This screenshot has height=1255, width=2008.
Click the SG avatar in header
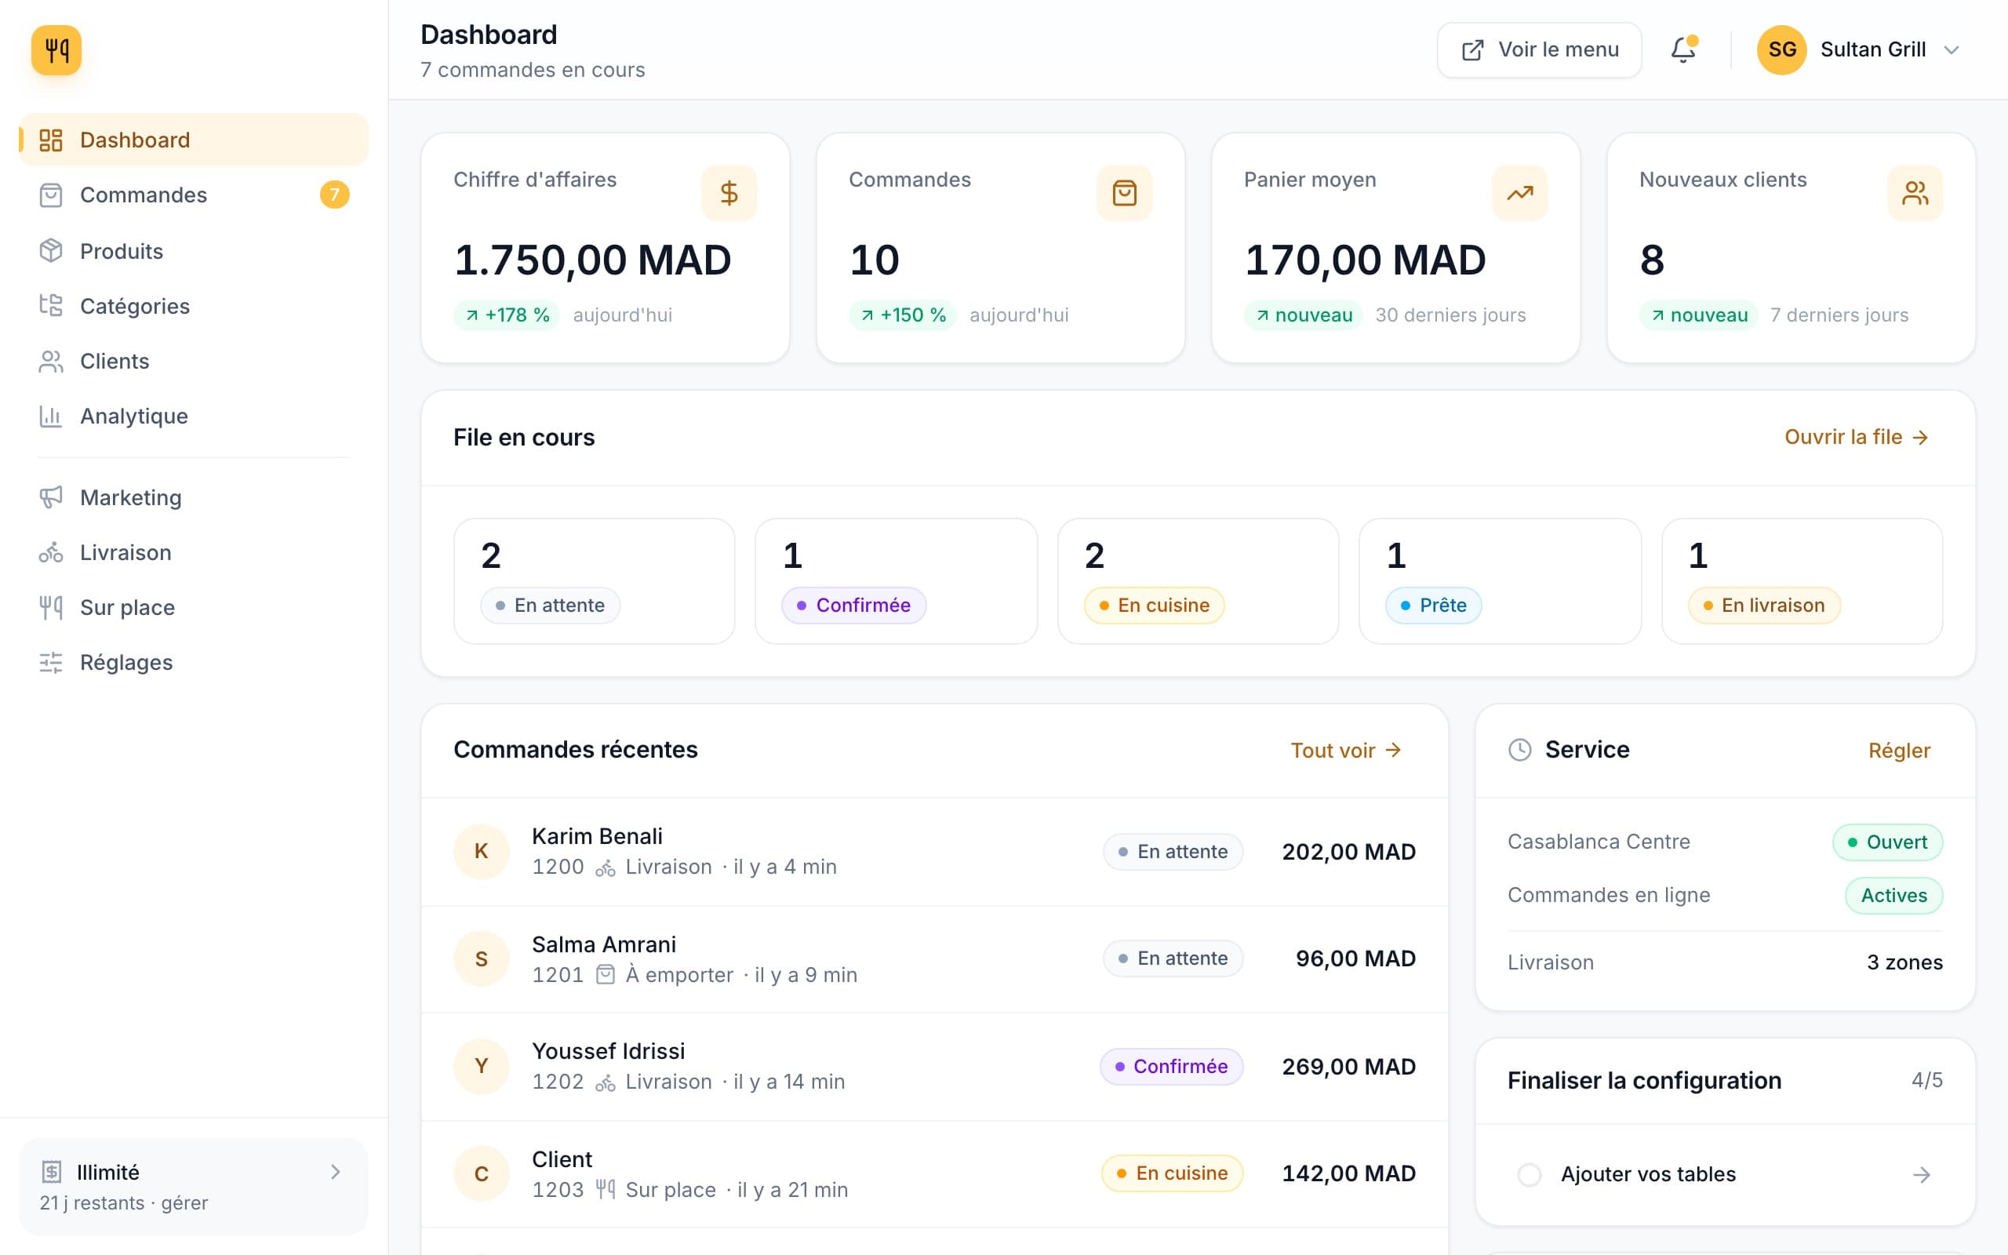tap(1781, 49)
